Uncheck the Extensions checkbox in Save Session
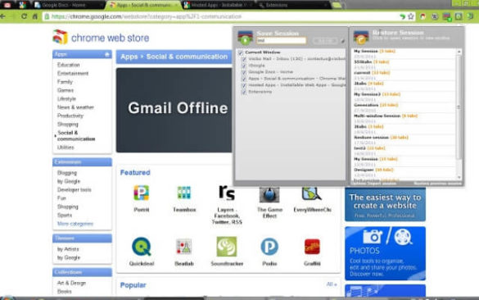This screenshot has height=300, width=479. [244, 92]
